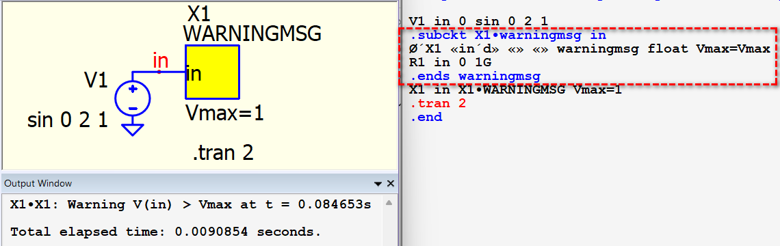Click the Output Window scrollbar up arrow
This screenshot has height=246, width=780.
[x=389, y=202]
